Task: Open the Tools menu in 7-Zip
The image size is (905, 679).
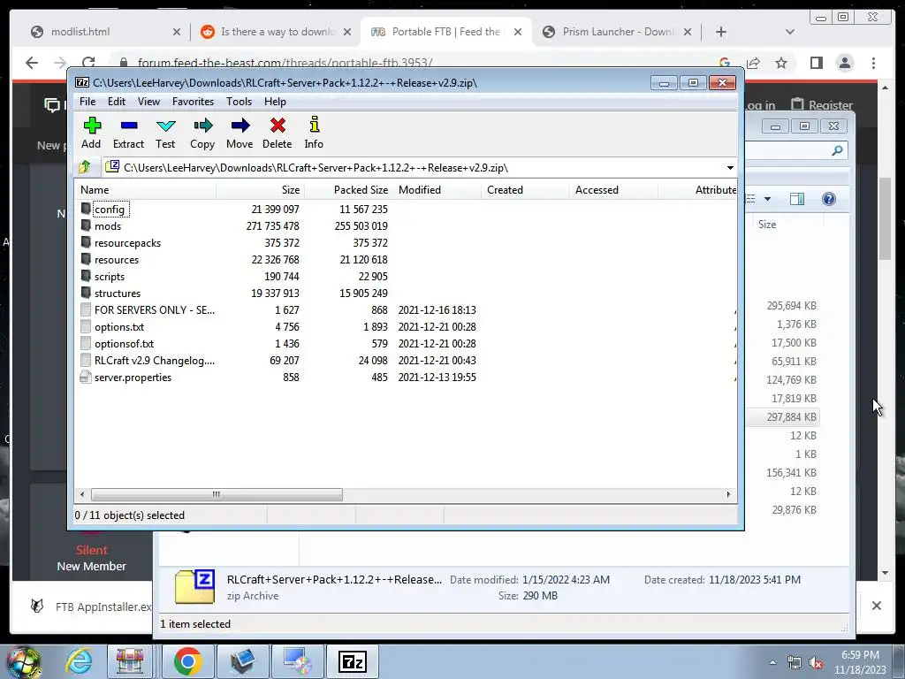Action: pos(239,102)
